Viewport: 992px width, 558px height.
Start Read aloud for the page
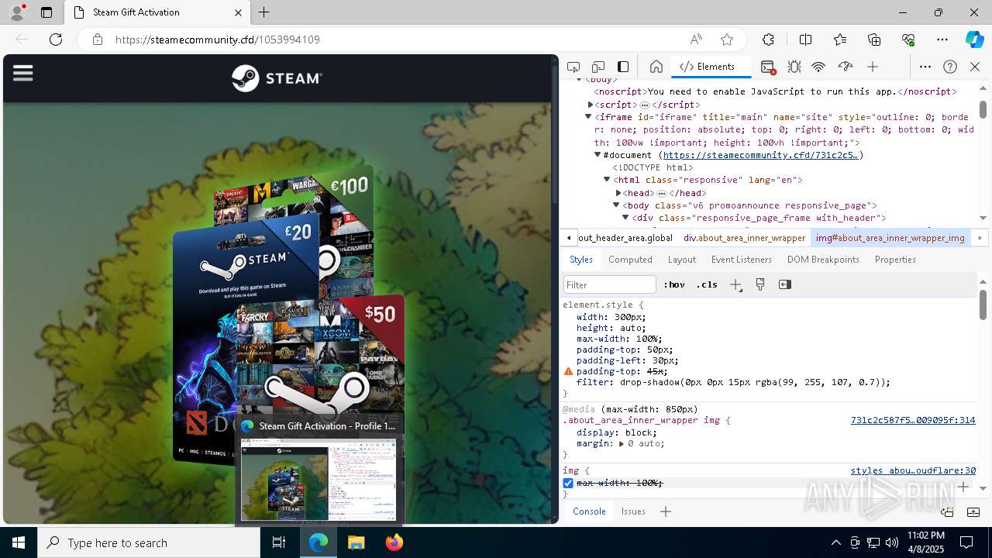(x=696, y=40)
